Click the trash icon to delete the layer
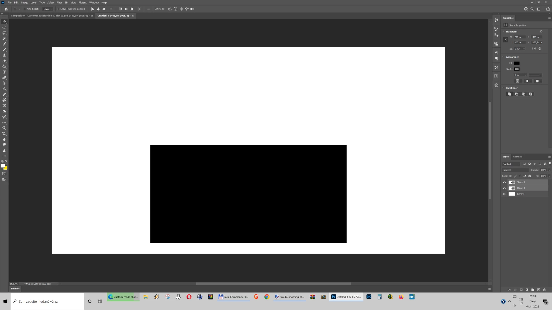 click(x=544, y=290)
